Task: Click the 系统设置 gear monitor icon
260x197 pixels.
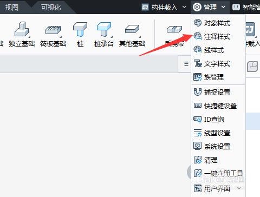Action: 198,146
